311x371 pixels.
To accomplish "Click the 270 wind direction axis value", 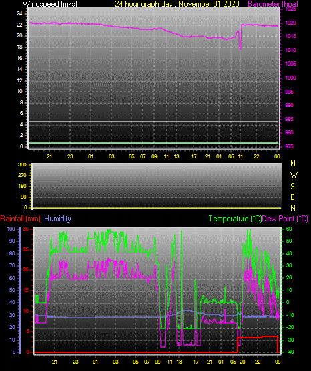I will [22, 176].
